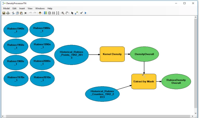Minimize the DensityProcessorTN window
The width and height of the screenshot is (199, 118).
click(176, 3)
